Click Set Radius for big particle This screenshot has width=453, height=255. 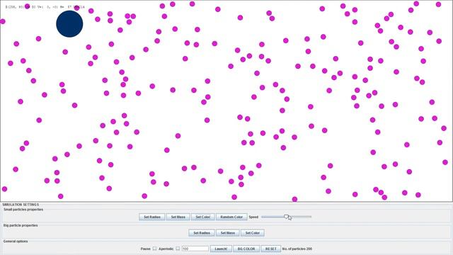(202, 233)
